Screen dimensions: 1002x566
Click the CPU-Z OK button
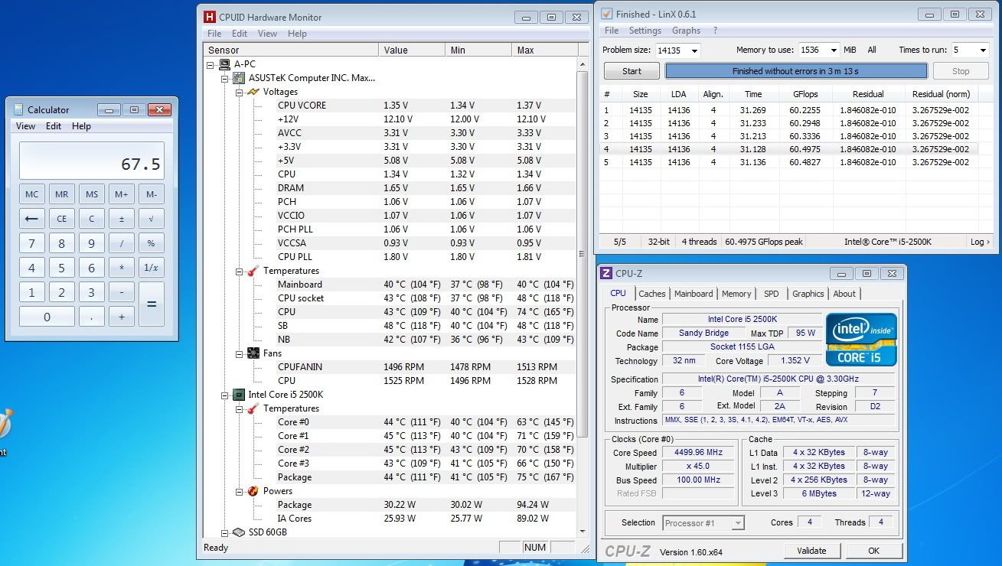(x=873, y=551)
